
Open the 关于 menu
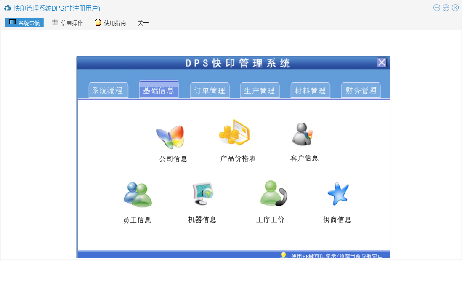(x=143, y=23)
